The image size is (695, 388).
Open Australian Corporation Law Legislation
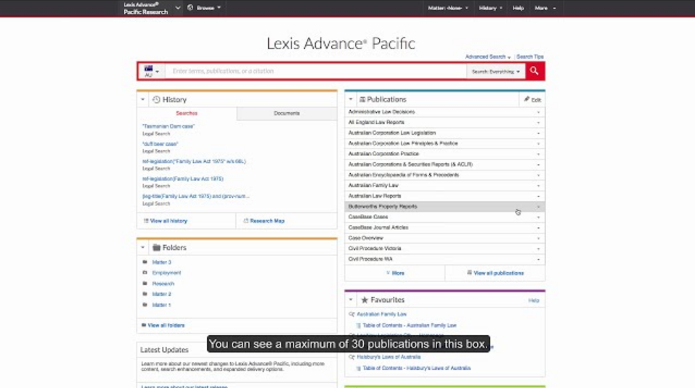coord(392,133)
